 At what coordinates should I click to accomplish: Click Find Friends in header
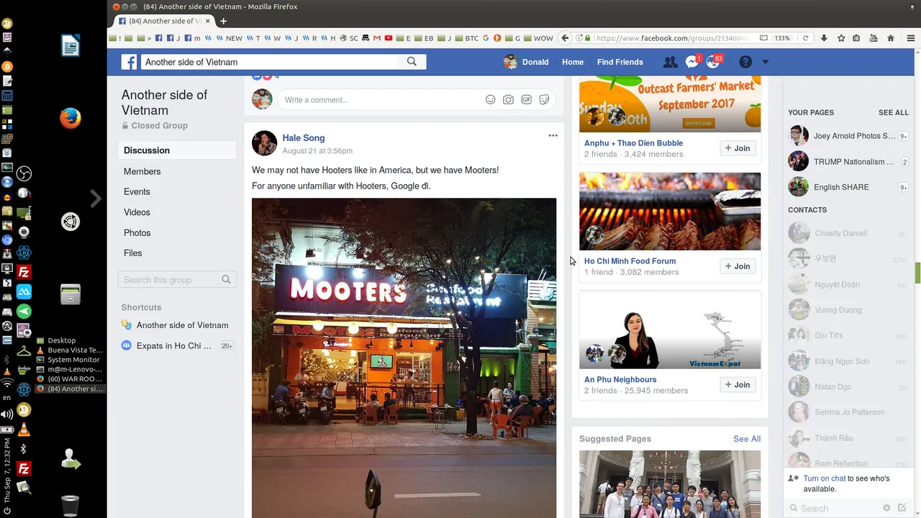tap(620, 62)
